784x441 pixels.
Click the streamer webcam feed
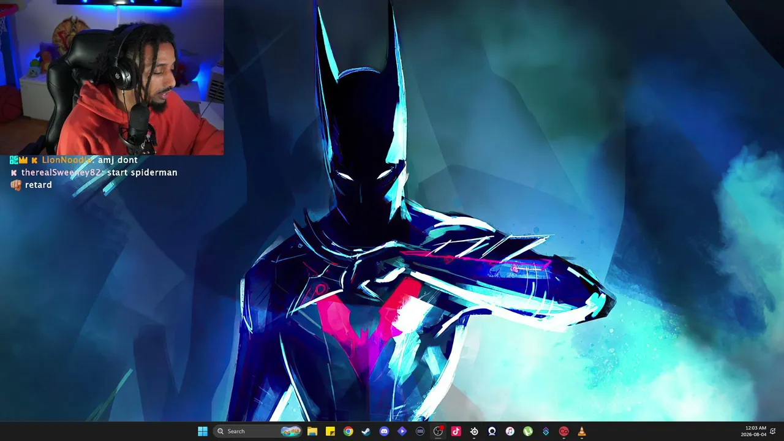[111, 77]
